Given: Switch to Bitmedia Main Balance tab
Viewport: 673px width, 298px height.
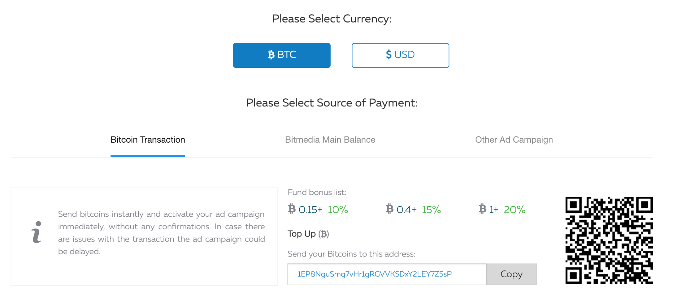Looking at the screenshot, I should (x=330, y=140).
